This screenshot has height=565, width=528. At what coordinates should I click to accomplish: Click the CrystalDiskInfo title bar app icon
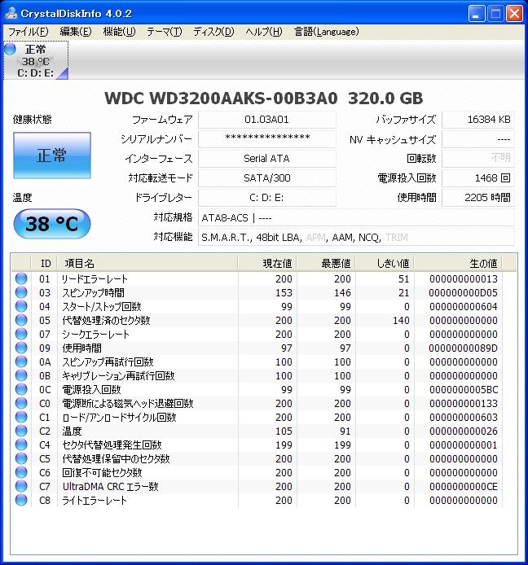11,13
